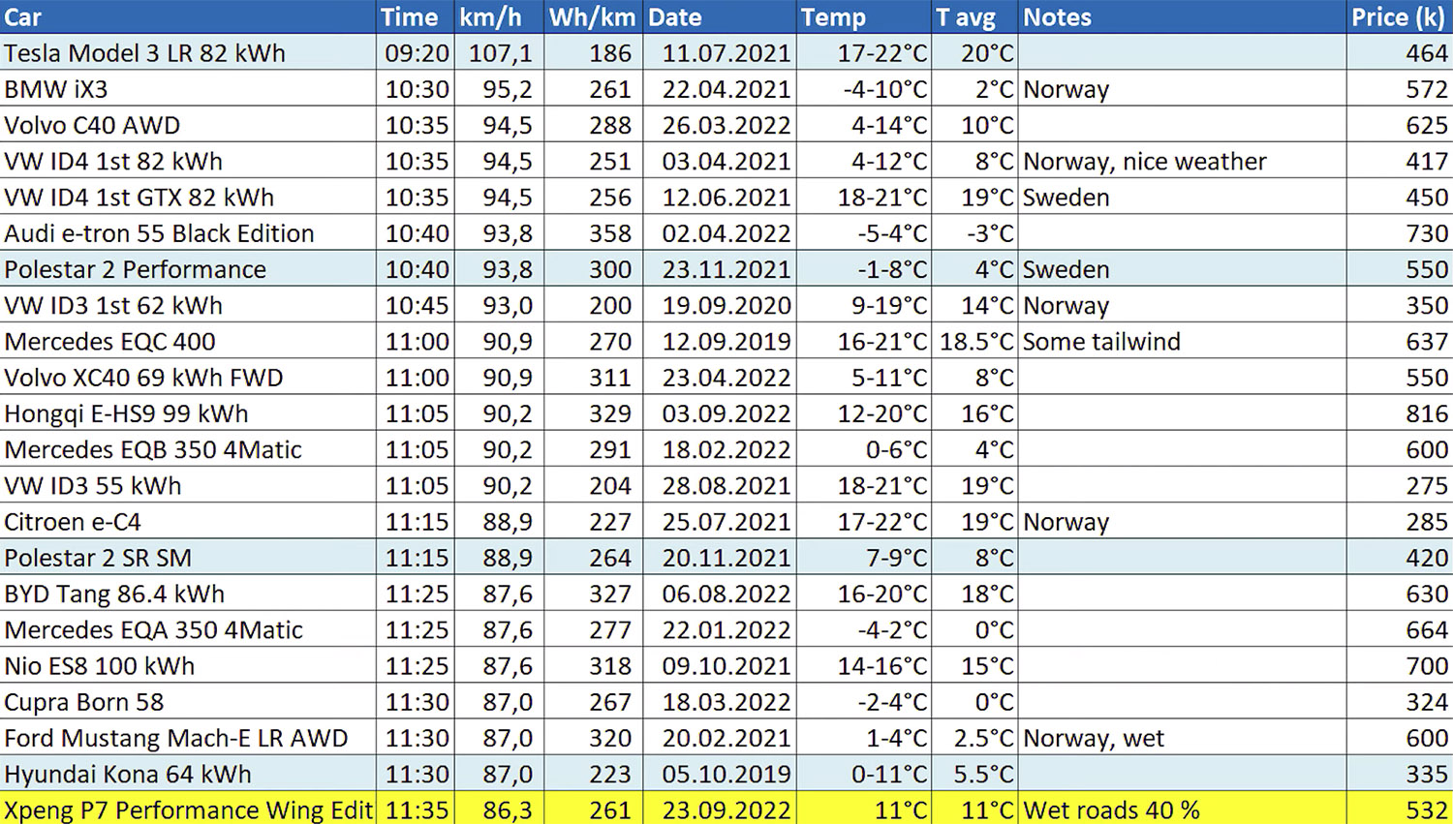Select the 'Hongqi E-HS9 99 kWh' cell
This screenshot has width=1453, height=824.
188,412
